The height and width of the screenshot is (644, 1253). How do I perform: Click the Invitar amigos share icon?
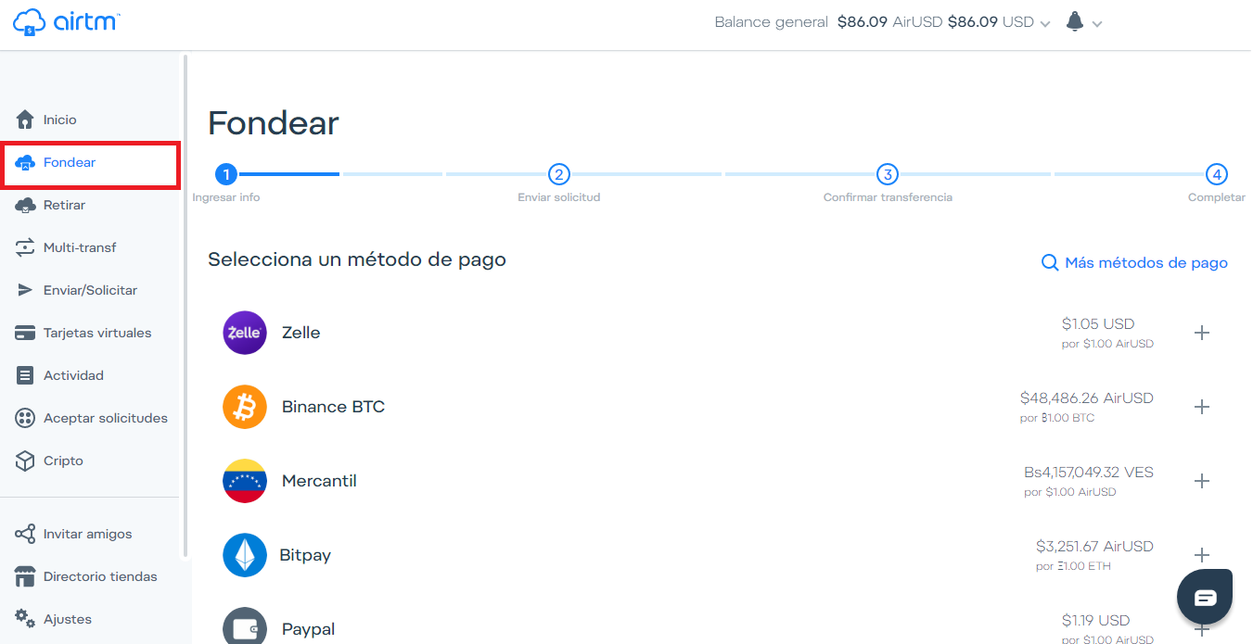(25, 534)
